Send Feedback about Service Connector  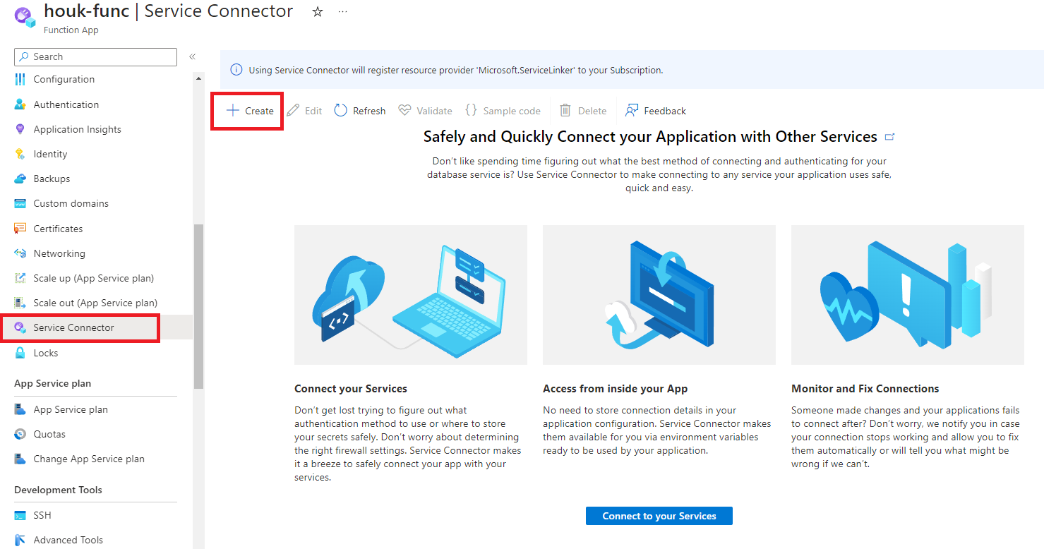coord(655,110)
